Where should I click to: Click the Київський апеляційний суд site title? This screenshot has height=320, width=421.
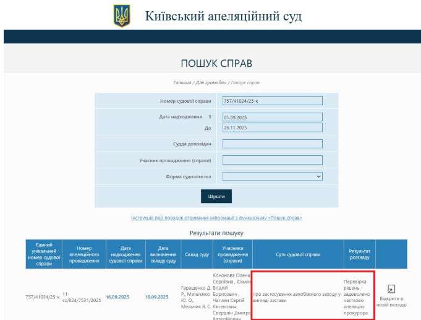point(223,16)
